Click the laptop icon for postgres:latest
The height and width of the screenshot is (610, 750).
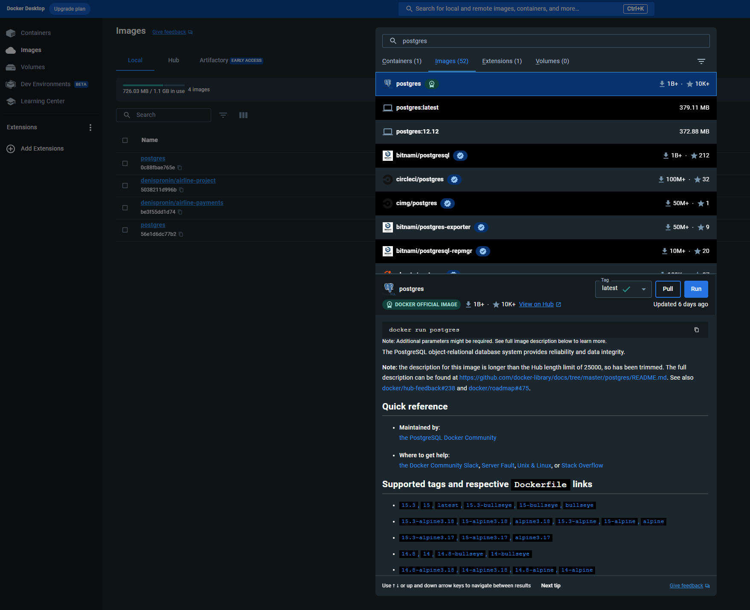click(388, 108)
